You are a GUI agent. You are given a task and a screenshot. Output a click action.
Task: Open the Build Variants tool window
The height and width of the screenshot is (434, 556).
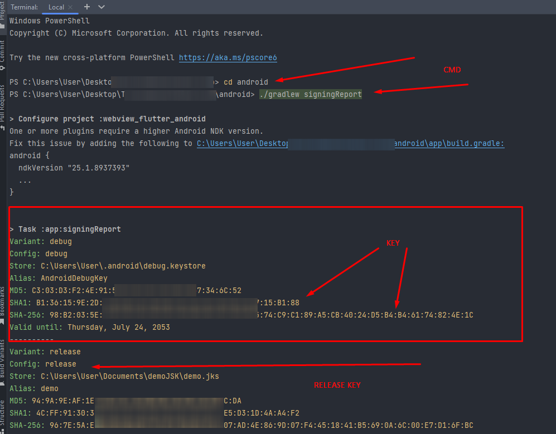tap(3, 359)
